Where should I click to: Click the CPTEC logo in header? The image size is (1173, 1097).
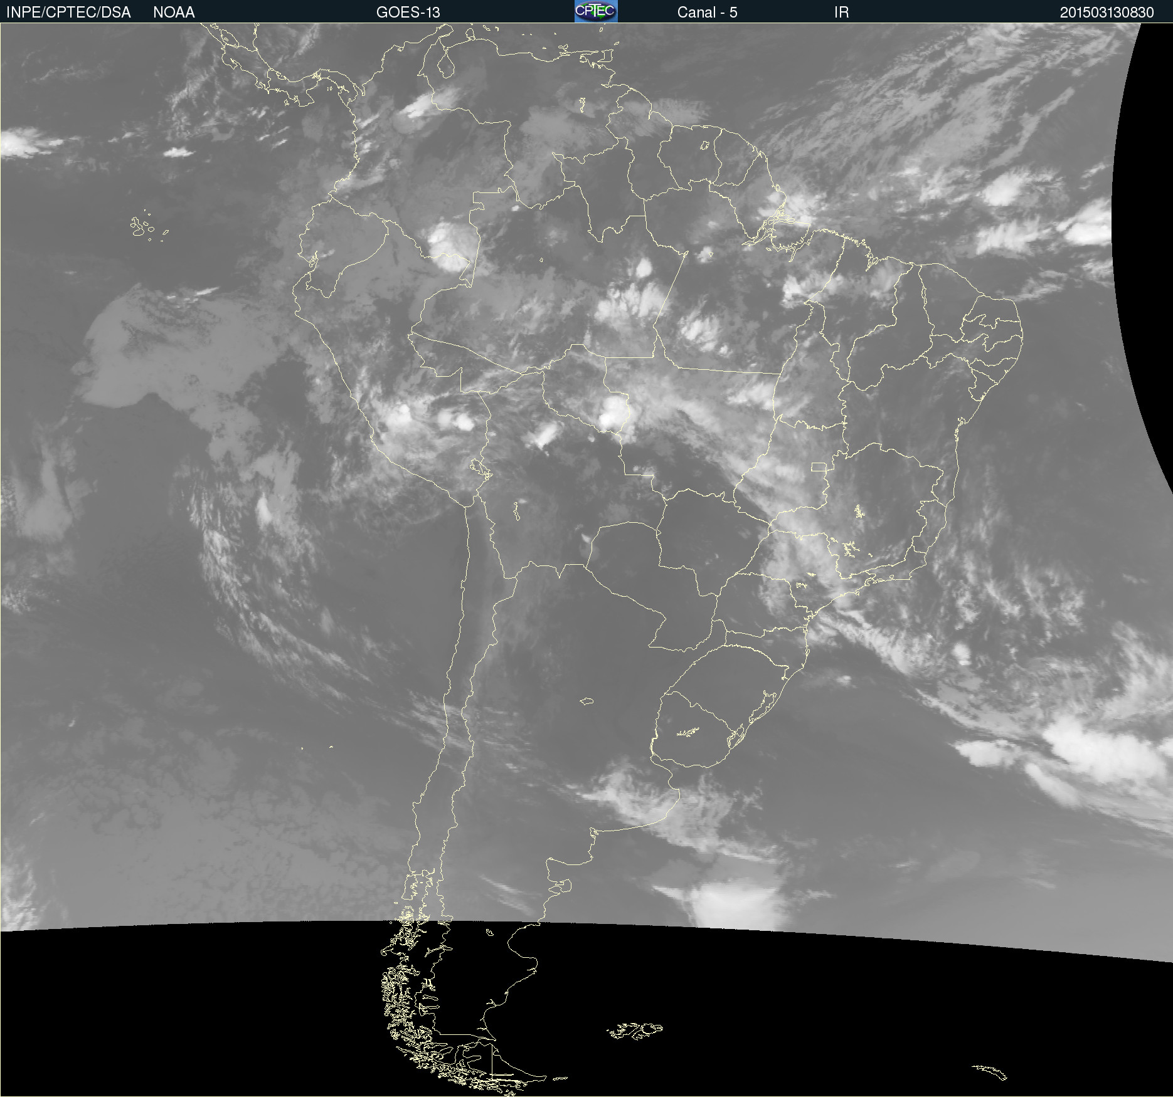596,11
